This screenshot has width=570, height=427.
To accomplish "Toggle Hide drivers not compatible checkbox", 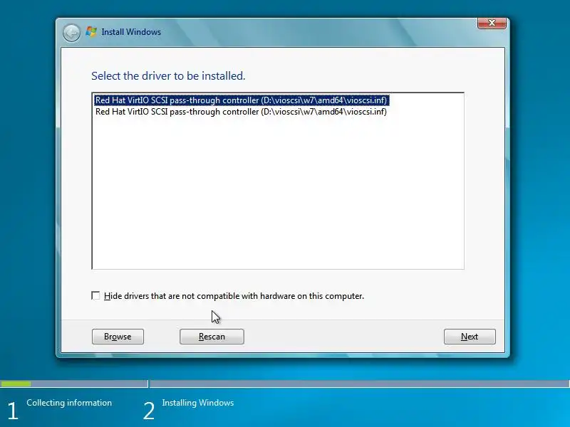I will point(95,295).
